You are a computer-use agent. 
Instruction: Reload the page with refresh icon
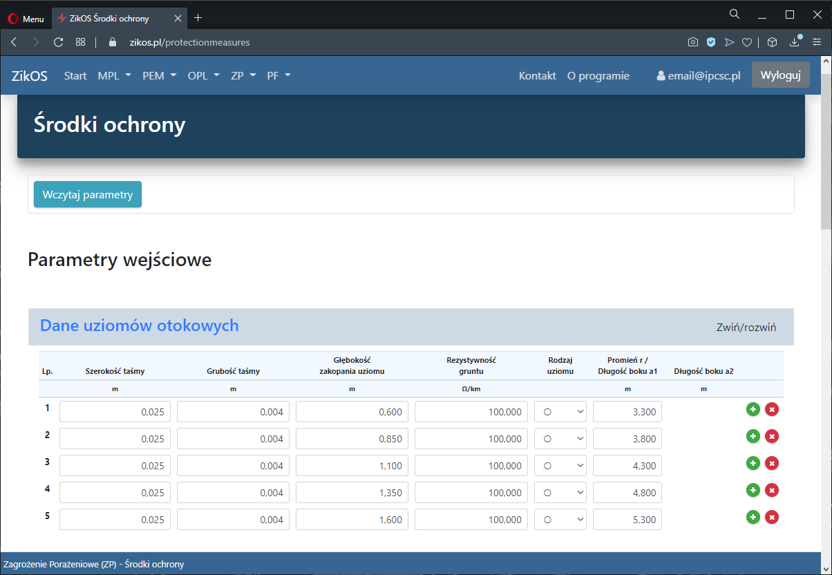click(59, 42)
